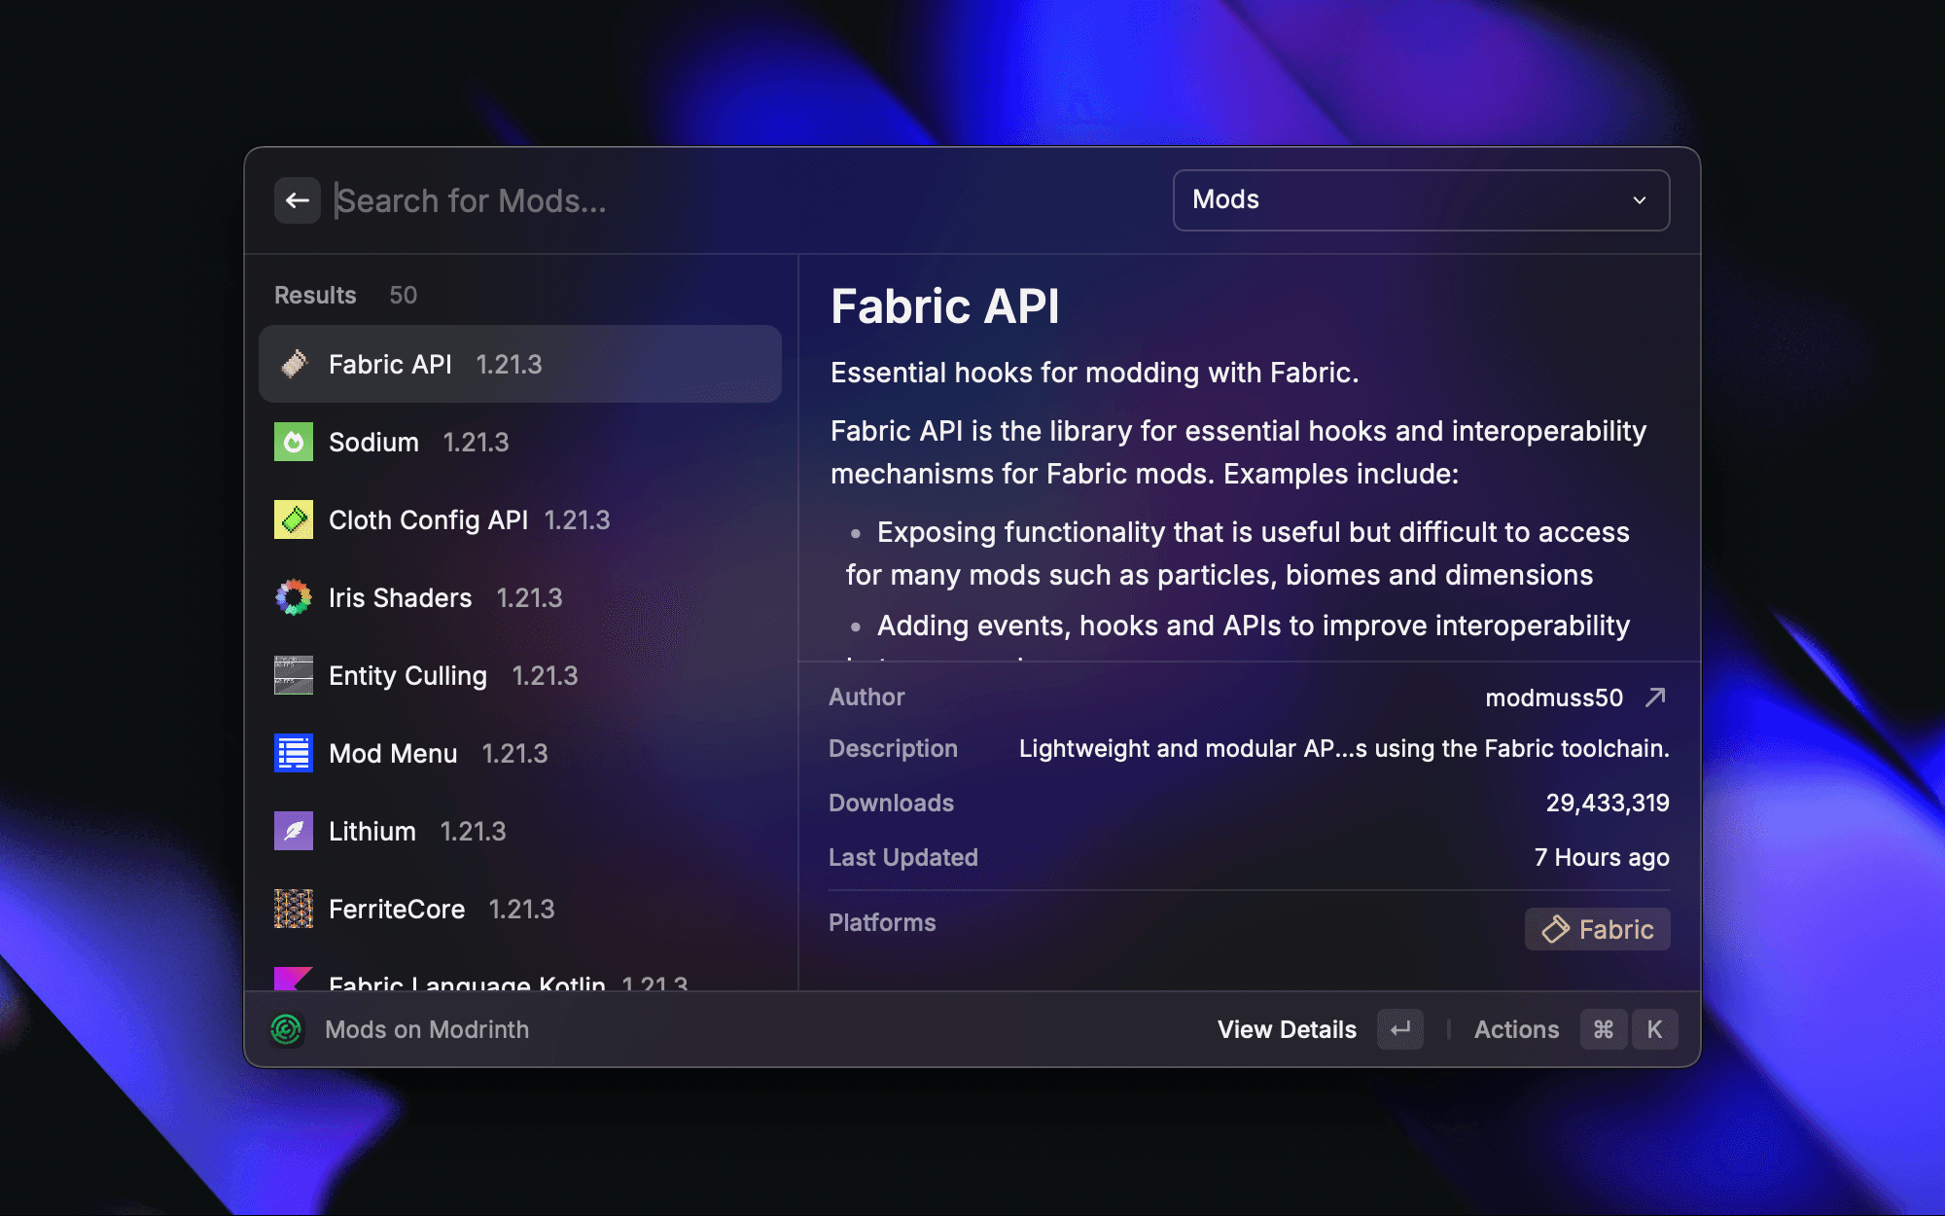The image size is (1945, 1216).
Task: Toggle the Mods on Modrinth icon
Action: pos(287,1028)
